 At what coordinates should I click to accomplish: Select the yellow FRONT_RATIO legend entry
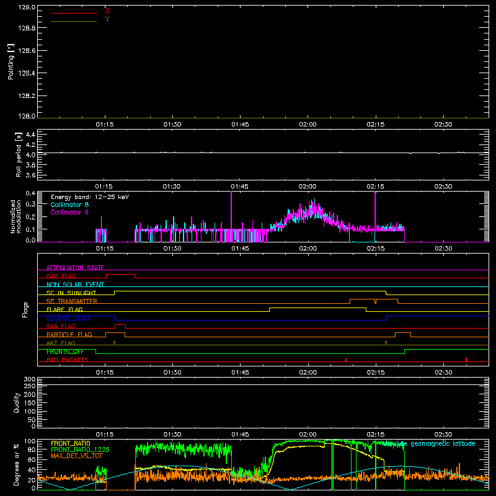click(71, 443)
